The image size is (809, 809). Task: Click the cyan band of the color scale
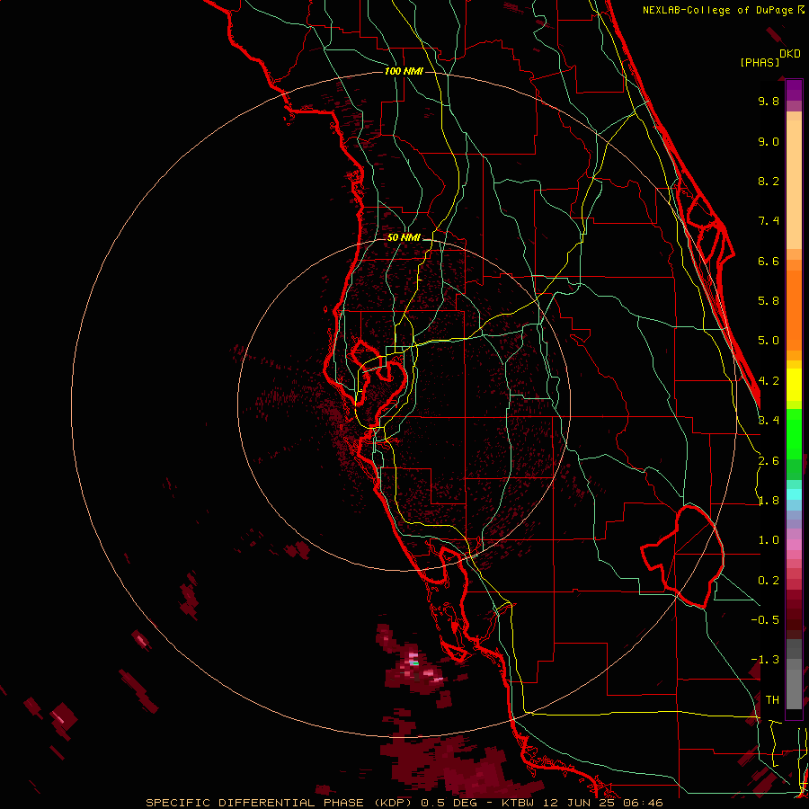[x=794, y=494]
